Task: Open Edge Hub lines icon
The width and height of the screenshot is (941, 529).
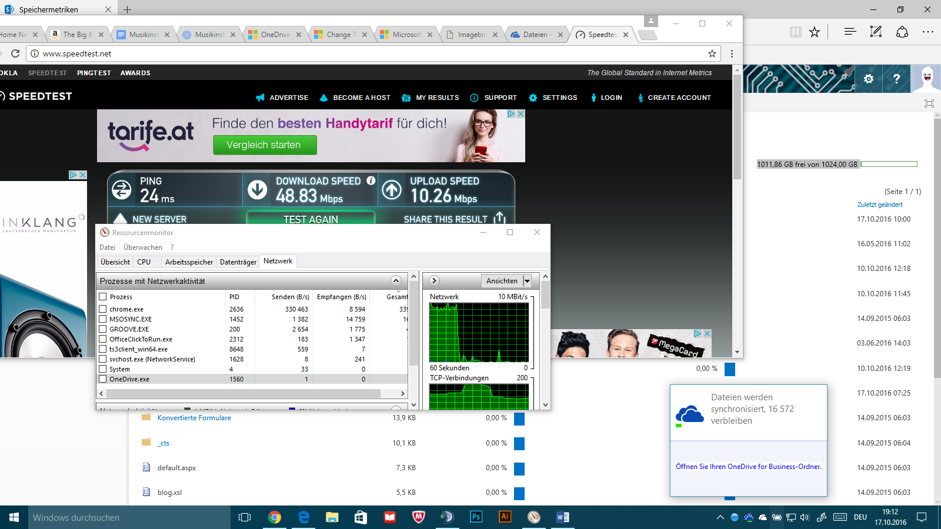Action: [850, 32]
